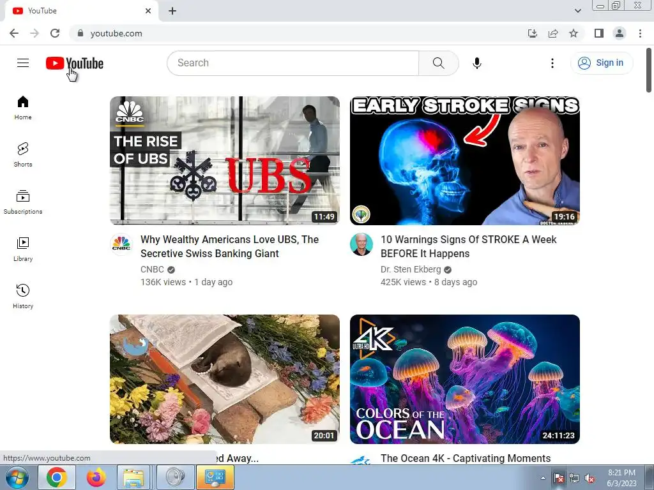Open the Chrome three-dot menu
This screenshot has height=490, width=654.
(x=640, y=33)
